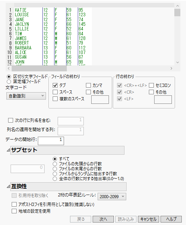Image resolution: width=186 pixels, height=225 pixels.
Task: Click the サブセット section header
Action: point(67,150)
